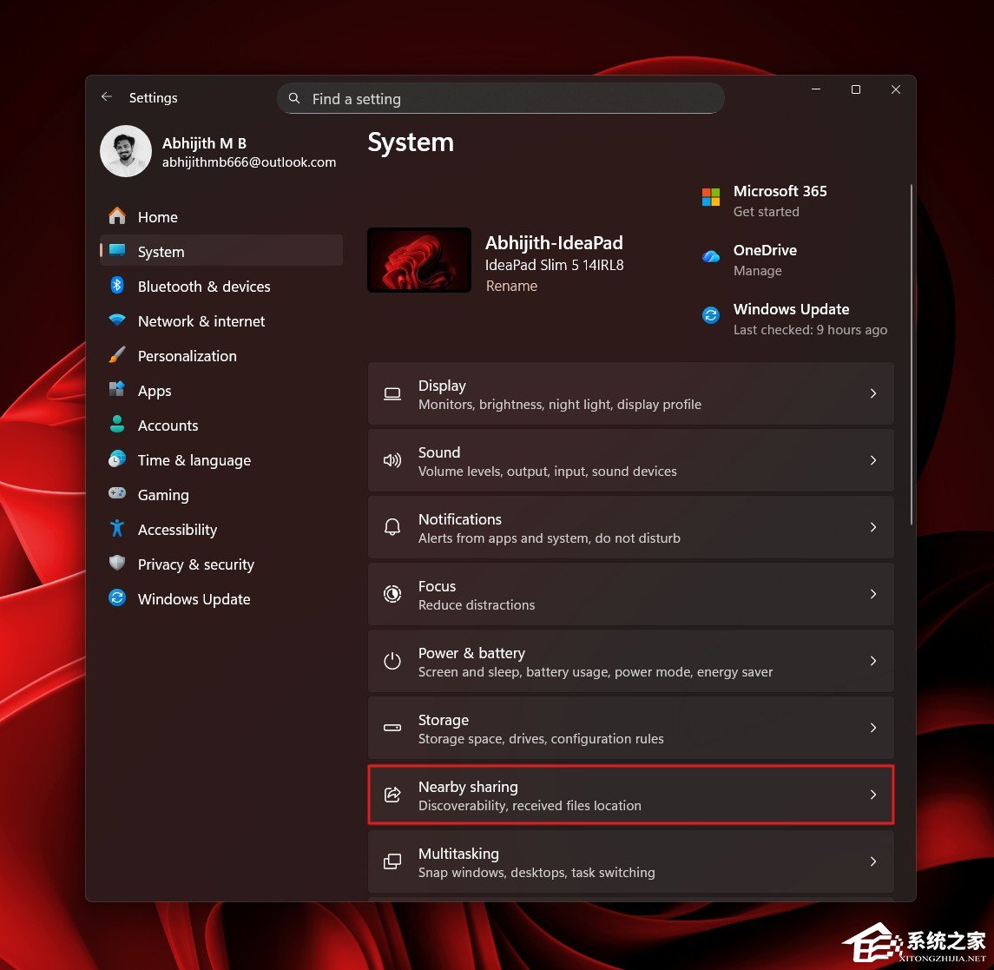Expand Display settings chevron

pos(873,393)
